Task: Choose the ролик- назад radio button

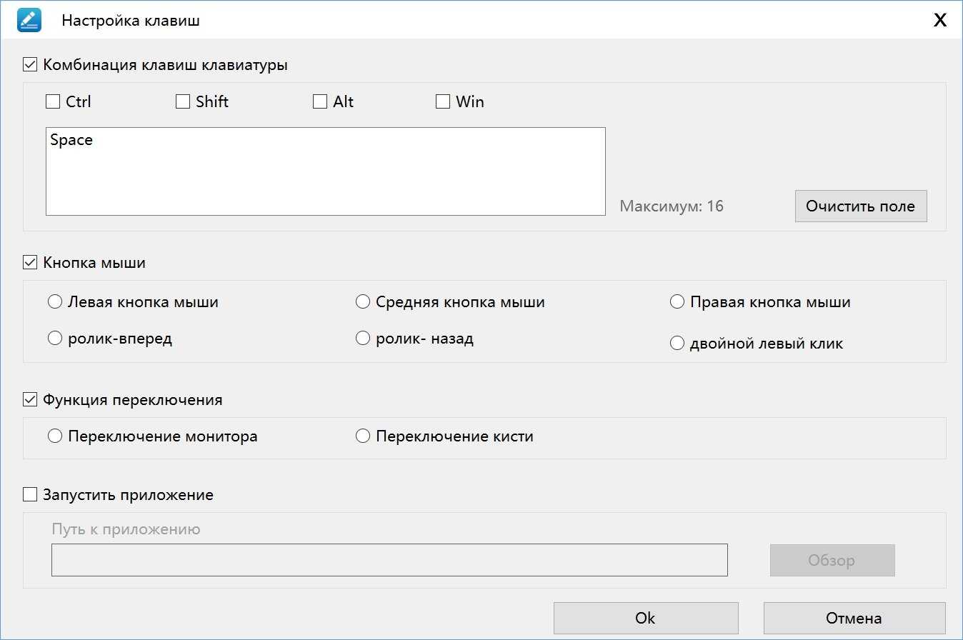Action: tap(363, 339)
